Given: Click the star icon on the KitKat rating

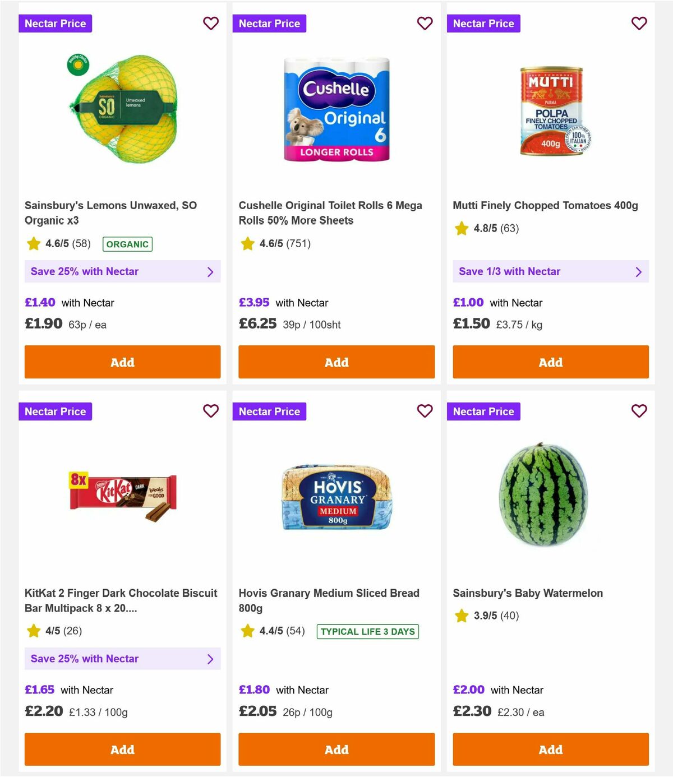Looking at the screenshot, I should point(33,631).
